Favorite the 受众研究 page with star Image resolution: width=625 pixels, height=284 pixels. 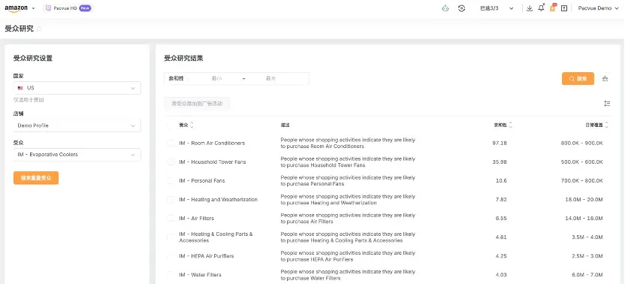tap(38, 29)
